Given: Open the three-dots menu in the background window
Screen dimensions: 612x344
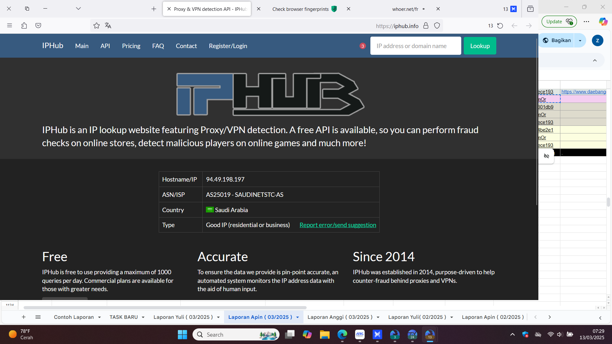Looking at the screenshot, I should point(586,22).
